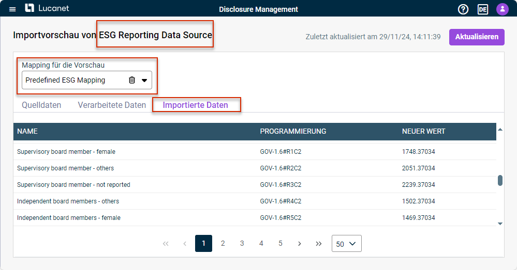517x270 pixels.
Task: Click the scrollbar up arrow
Action: pyautogui.click(x=500, y=130)
